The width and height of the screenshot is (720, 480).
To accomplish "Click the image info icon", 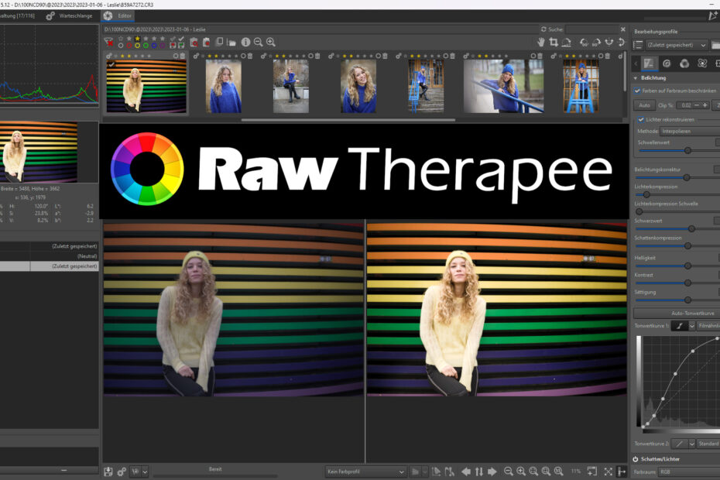I will pyautogui.click(x=245, y=42).
